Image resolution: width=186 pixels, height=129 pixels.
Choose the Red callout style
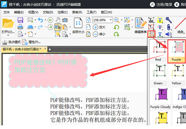tap(158, 51)
